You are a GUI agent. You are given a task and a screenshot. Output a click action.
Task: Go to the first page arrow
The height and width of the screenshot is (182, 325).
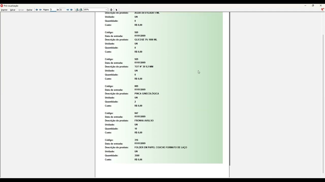(x=37, y=10)
